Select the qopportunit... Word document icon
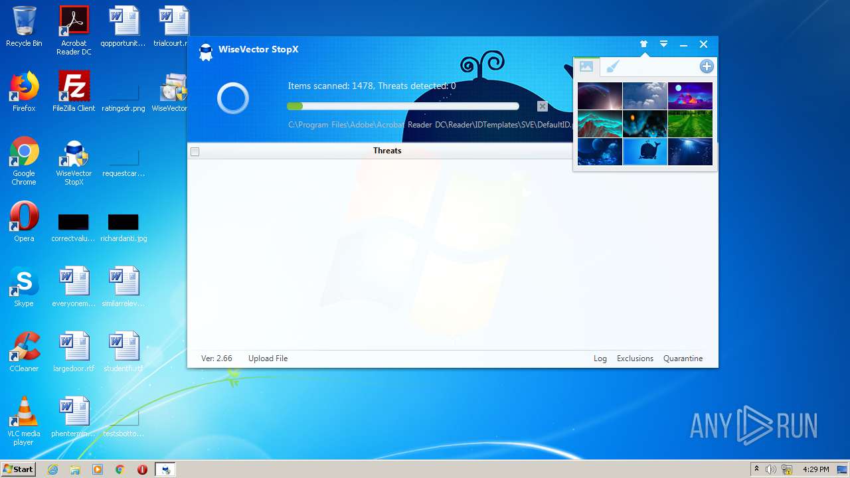Image resolution: width=850 pixels, height=478 pixels. pyautogui.click(x=123, y=27)
